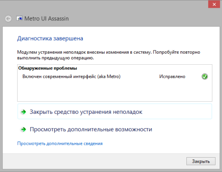Close the dialog with the red X

tap(214, 4)
